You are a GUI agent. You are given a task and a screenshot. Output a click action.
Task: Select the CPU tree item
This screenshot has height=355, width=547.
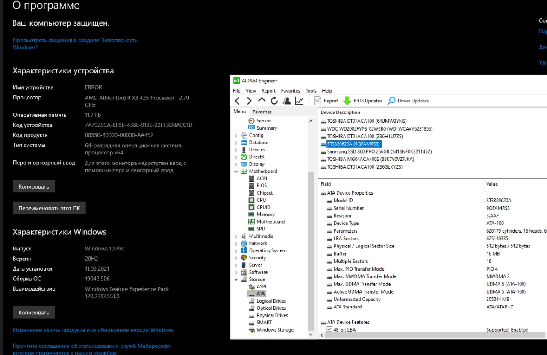[257, 200]
